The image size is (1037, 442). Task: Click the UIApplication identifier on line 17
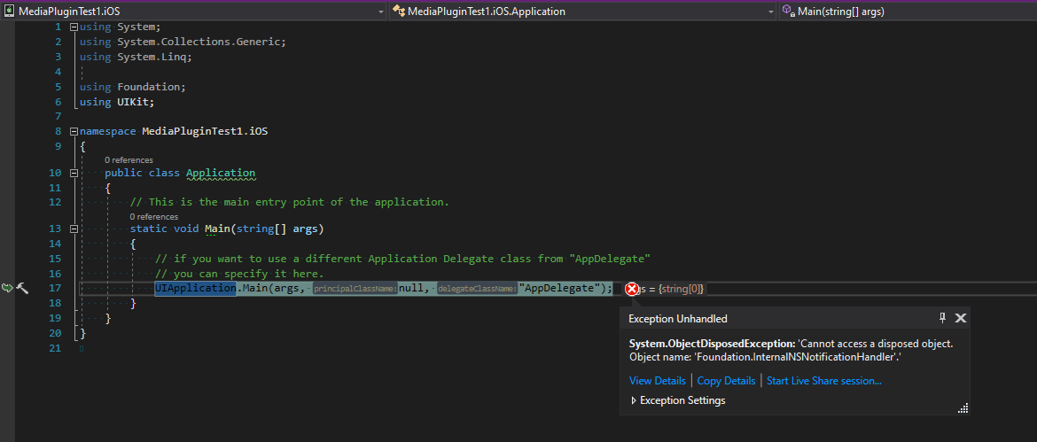click(x=196, y=288)
